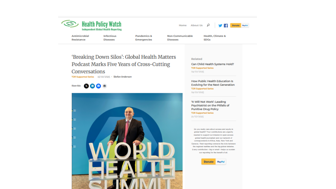Open Antimicrobial Resistance menu item
336x189 pixels.
tap(80, 38)
